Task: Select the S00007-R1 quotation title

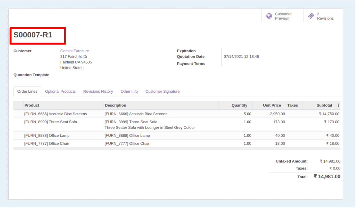Action: tap(33, 35)
